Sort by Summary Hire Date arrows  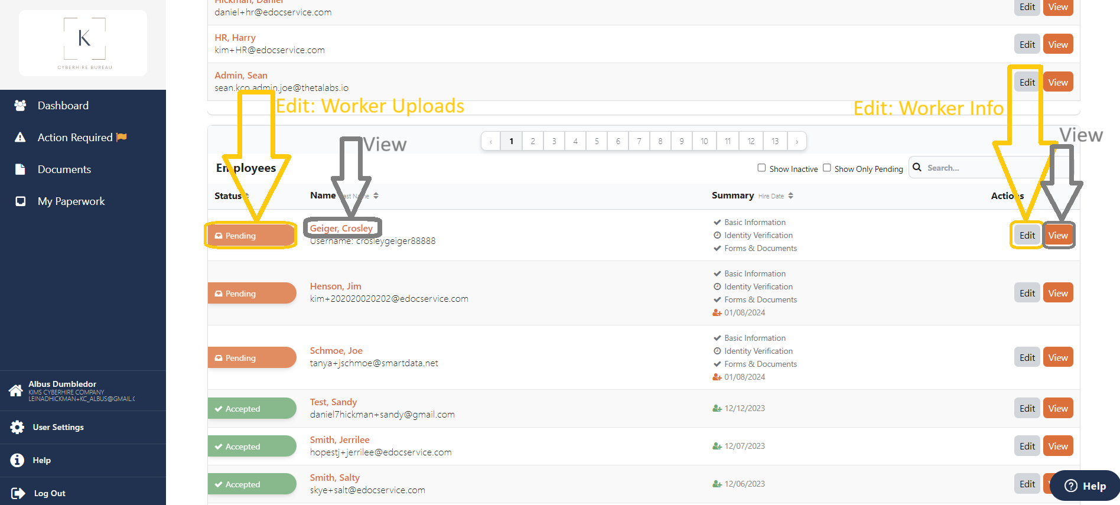click(x=790, y=196)
